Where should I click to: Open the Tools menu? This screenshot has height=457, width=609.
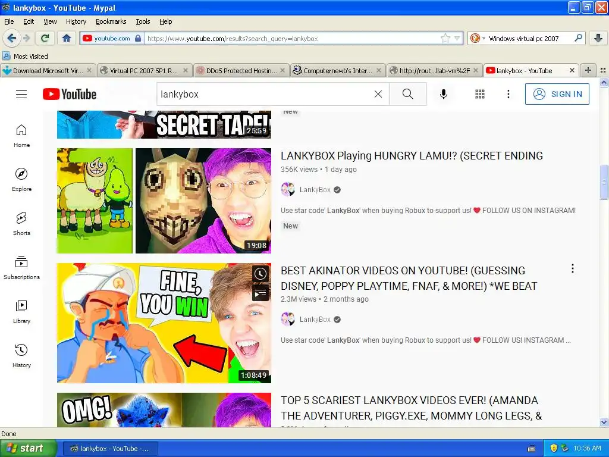(143, 21)
